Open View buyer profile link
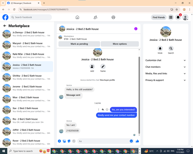This screenshot has width=193, height=154. tap(107, 80)
